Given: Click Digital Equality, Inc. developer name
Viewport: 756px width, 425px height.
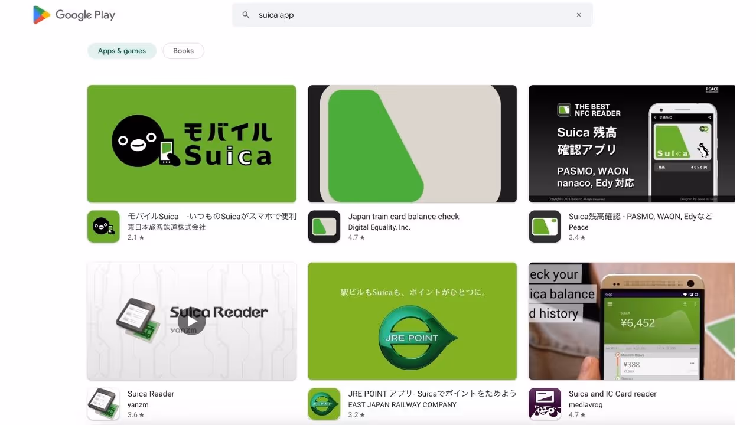Looking at the screenshot, I should 379,227.
